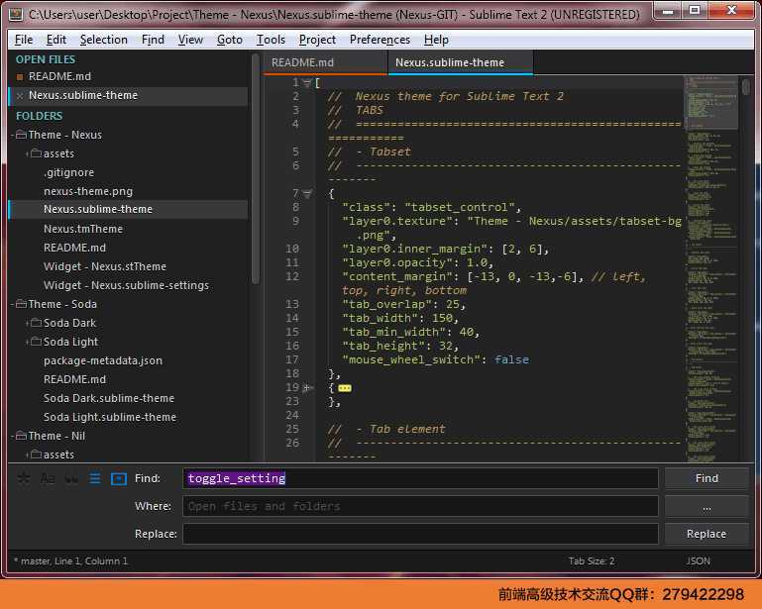The height and width of the screenshot is (609, 762).
Task: Toggle the case sensitive 'Aa' icon
Action: click(48, 478)
